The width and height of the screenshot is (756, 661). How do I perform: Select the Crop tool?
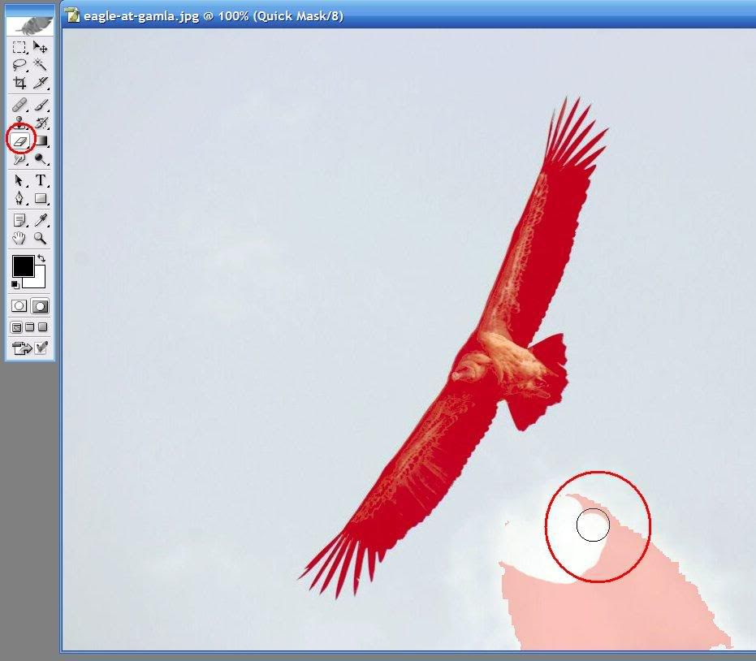[19, 83]
